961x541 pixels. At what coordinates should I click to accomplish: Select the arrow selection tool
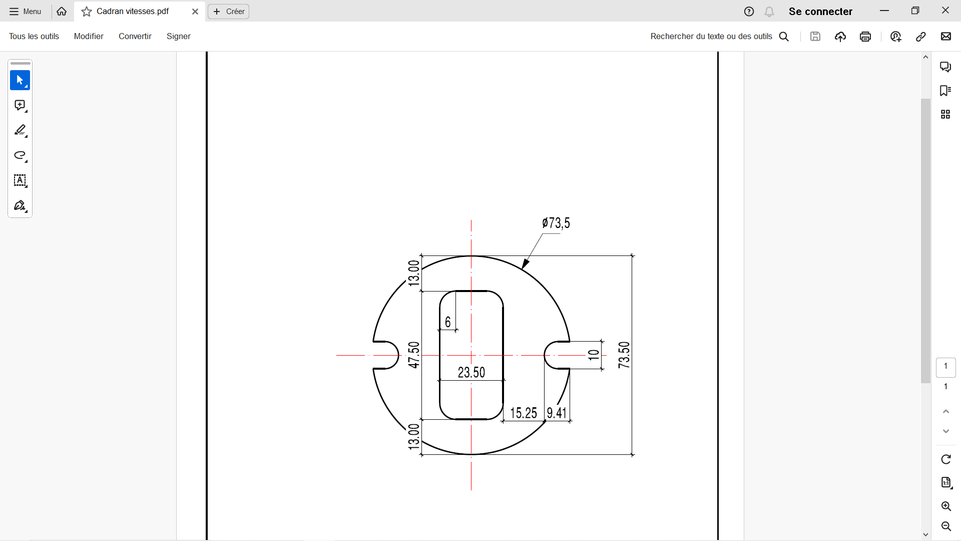(x=20, y=80)
